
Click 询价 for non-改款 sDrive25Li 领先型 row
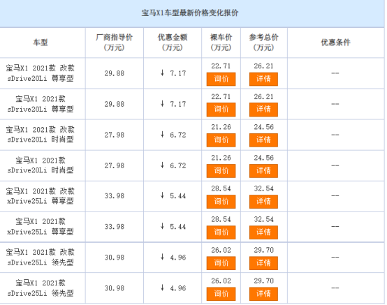click(221, 294)
